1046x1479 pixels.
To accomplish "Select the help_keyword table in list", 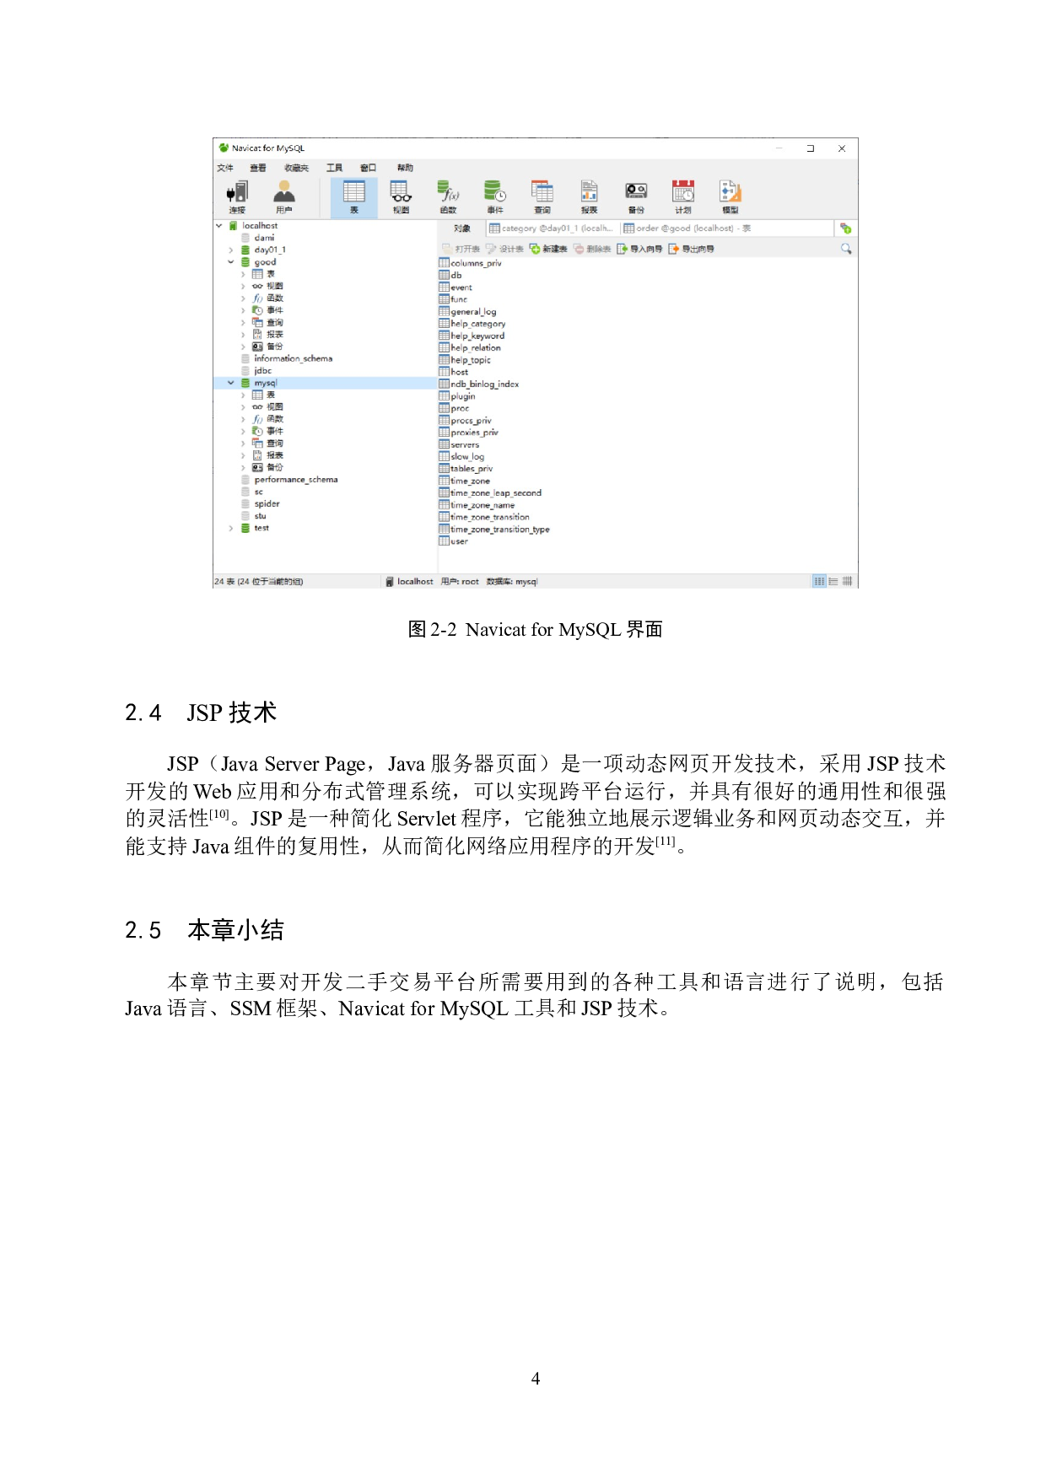I will click(477, 336).
